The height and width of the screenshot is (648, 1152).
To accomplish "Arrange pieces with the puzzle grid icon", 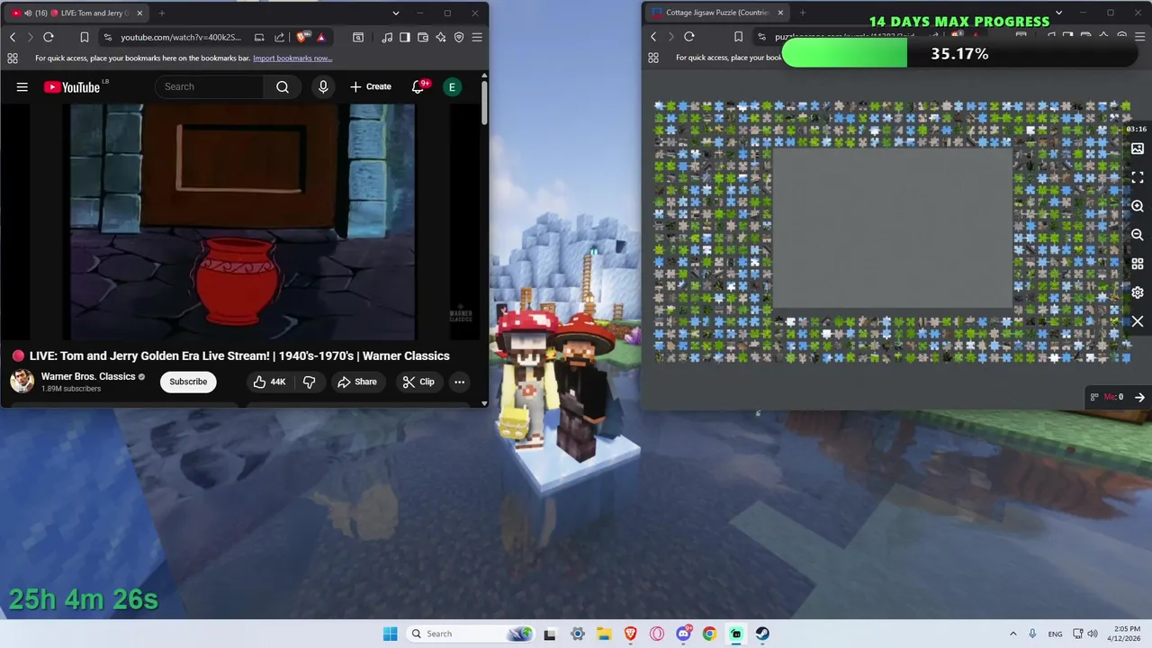I will point(1138,264).
